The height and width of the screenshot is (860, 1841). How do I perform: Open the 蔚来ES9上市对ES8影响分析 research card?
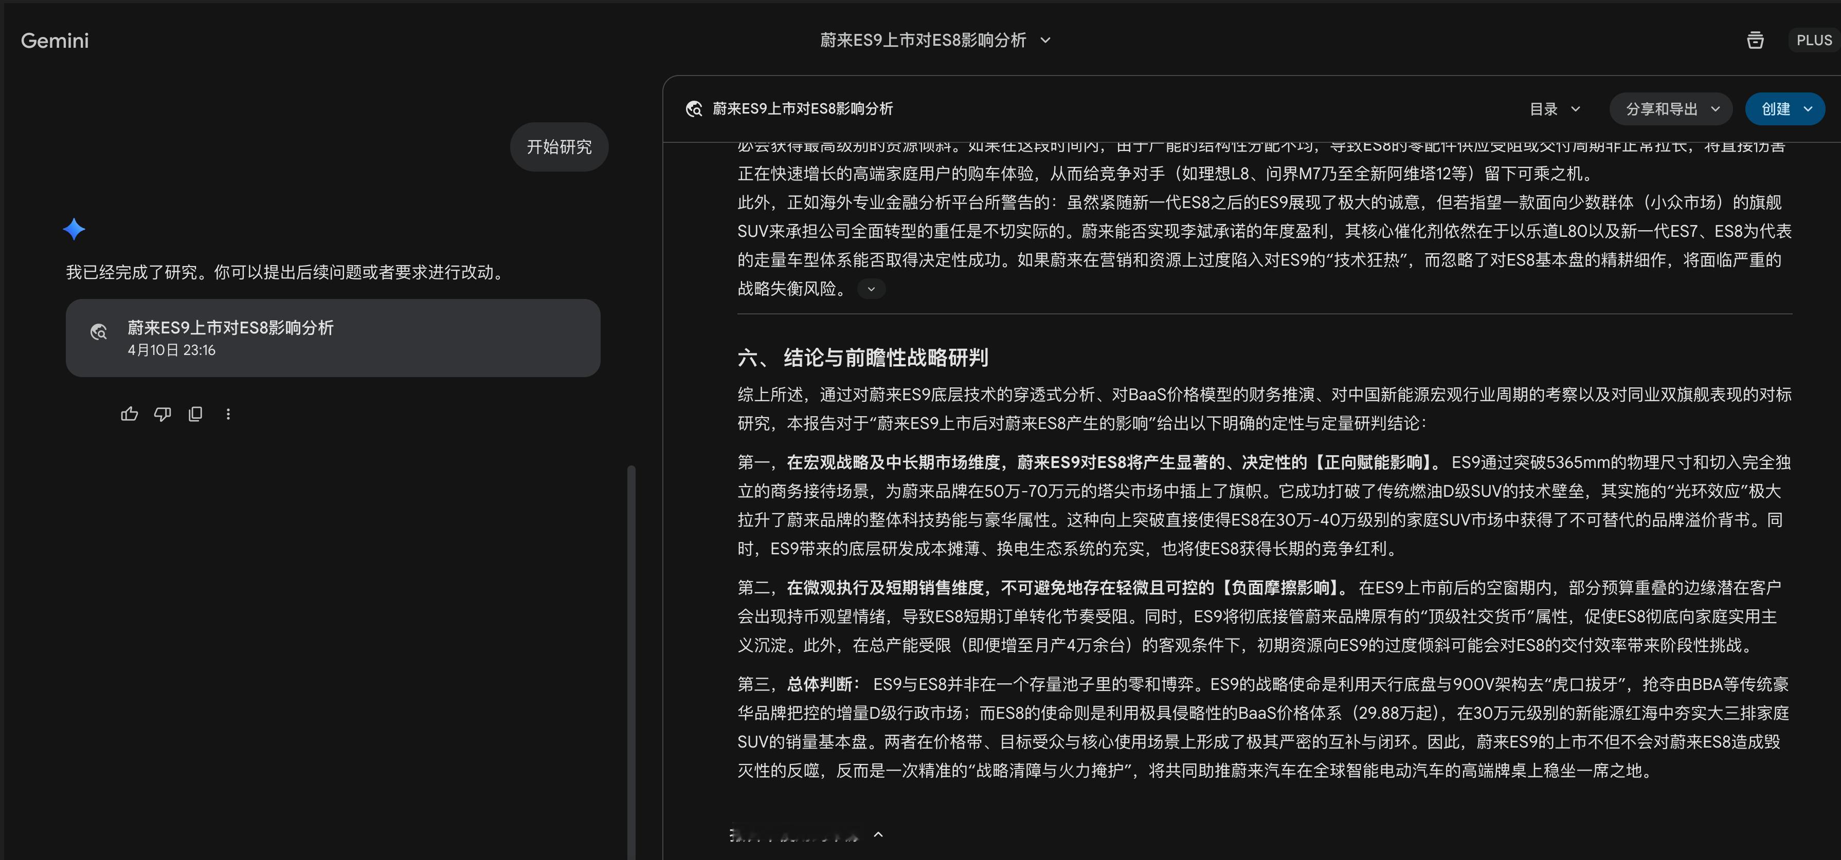point(333,338)
